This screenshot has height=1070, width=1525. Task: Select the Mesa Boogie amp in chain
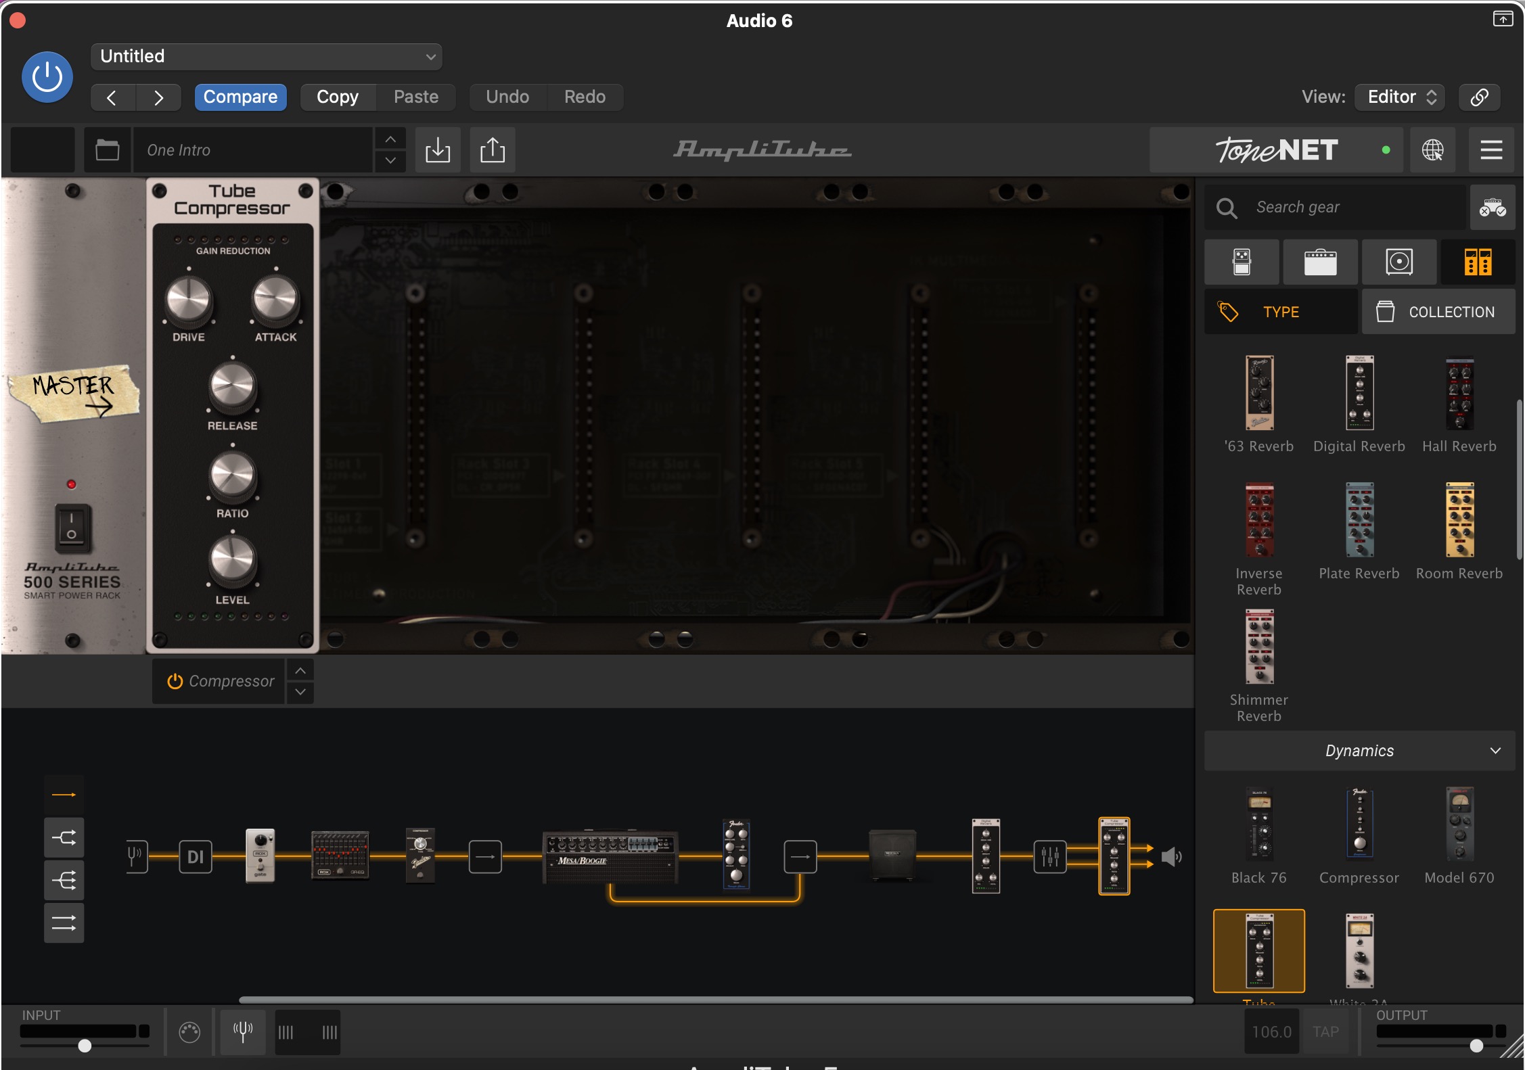610,856
